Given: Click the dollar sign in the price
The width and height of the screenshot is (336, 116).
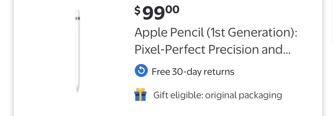Looking at the screenshot, I should [138, 11].
